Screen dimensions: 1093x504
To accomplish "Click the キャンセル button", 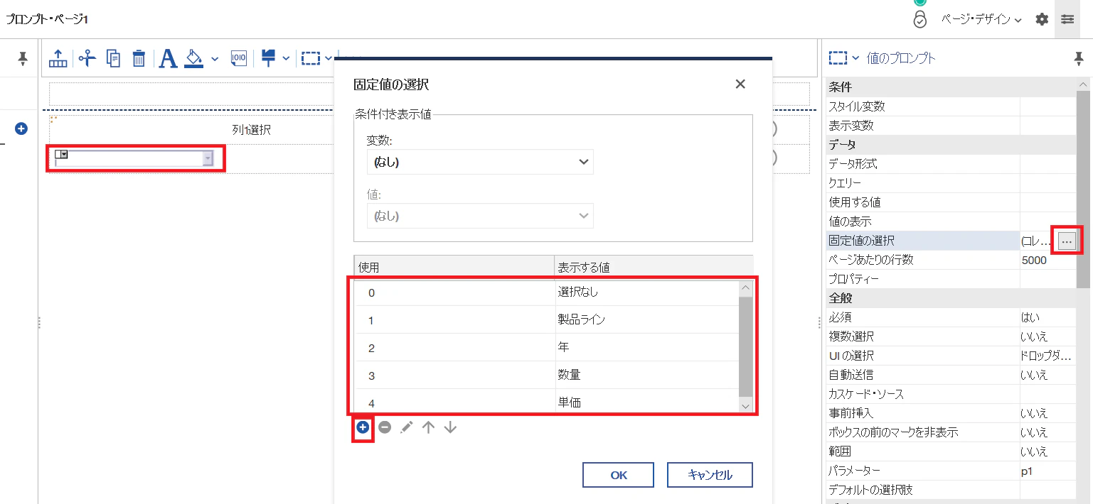I will pyautogui.click(x=710, y=475).
